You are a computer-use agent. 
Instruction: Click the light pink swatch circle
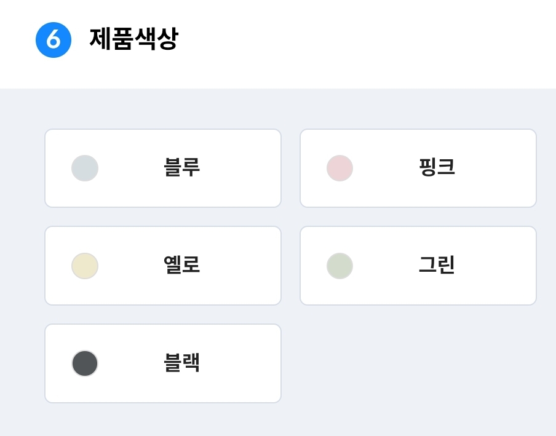tap(340, 168)
